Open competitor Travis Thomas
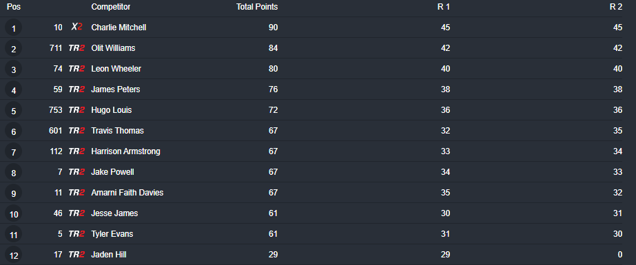The image size is (636, 265). coord(117,131)
